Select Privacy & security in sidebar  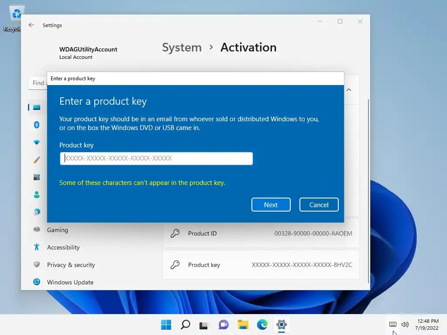tap(71, 265)
